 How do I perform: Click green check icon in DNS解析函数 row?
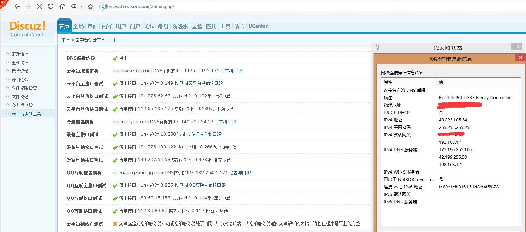[x=115, y=58]
